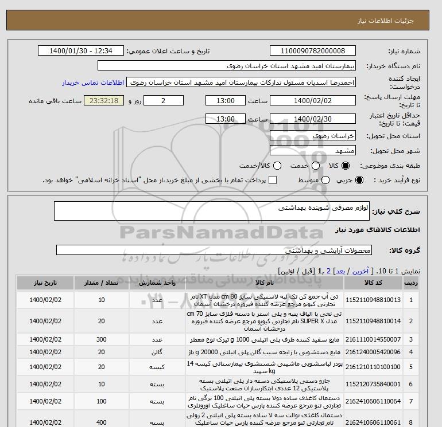The height and width of the screenshot is (427, 442).
Task: Select the جزیی purchase process option
Action: click(x=359, y=180)
